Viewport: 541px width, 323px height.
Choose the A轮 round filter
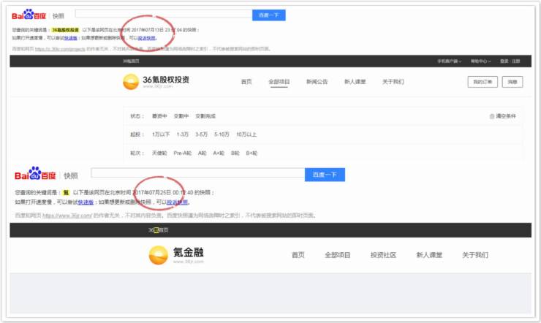click(x=203, y=153)
